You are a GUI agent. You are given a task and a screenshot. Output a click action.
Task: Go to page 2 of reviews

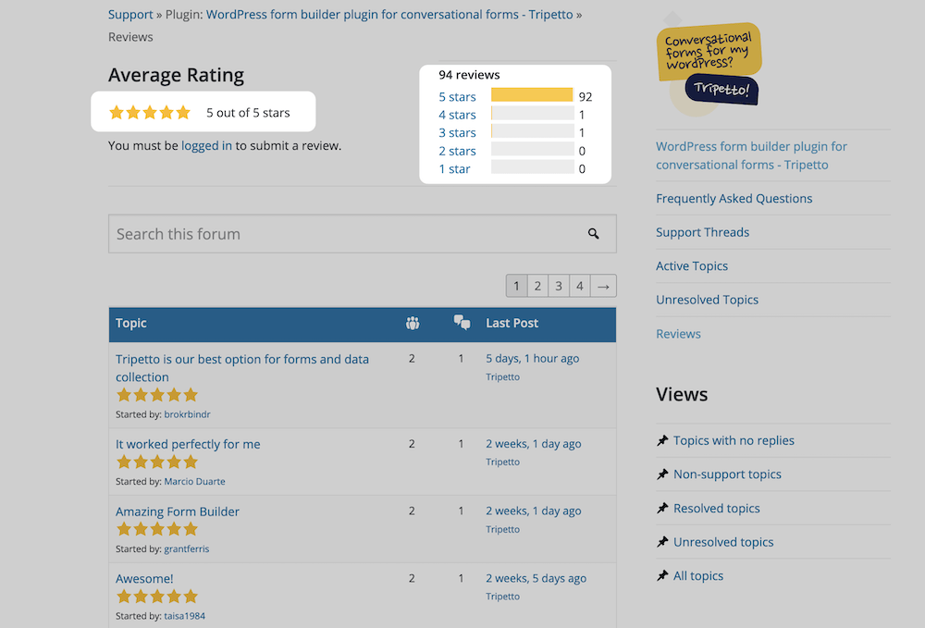pos(537,286)
